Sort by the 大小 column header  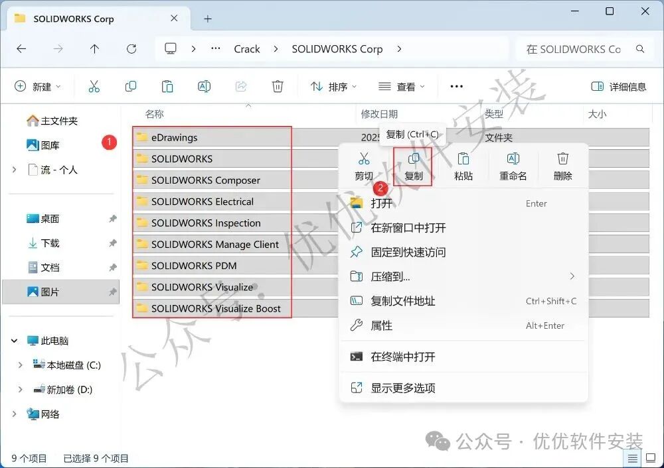597,114
